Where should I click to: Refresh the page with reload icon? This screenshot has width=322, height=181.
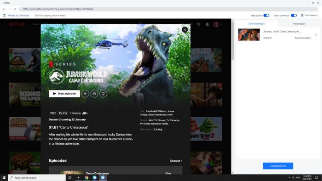tap(15, 9)
